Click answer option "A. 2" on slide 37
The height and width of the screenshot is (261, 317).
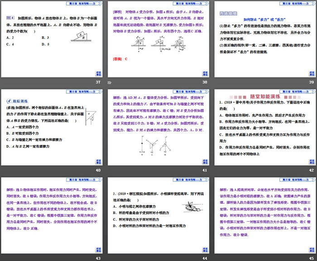tap(10, 38)
